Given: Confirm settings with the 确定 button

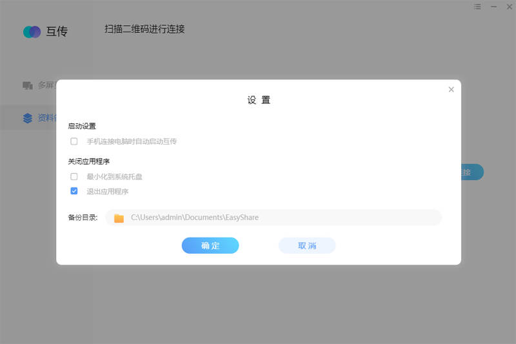Looking at the screenshot, I should click(210, 245).
